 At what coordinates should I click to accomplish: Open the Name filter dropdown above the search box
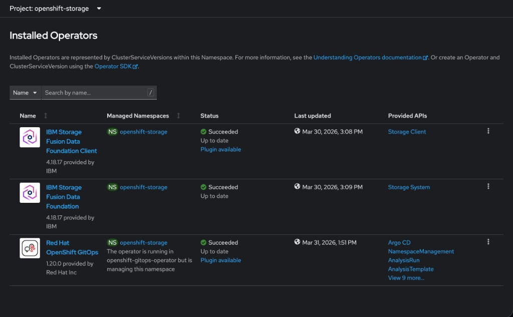point(25,93)
